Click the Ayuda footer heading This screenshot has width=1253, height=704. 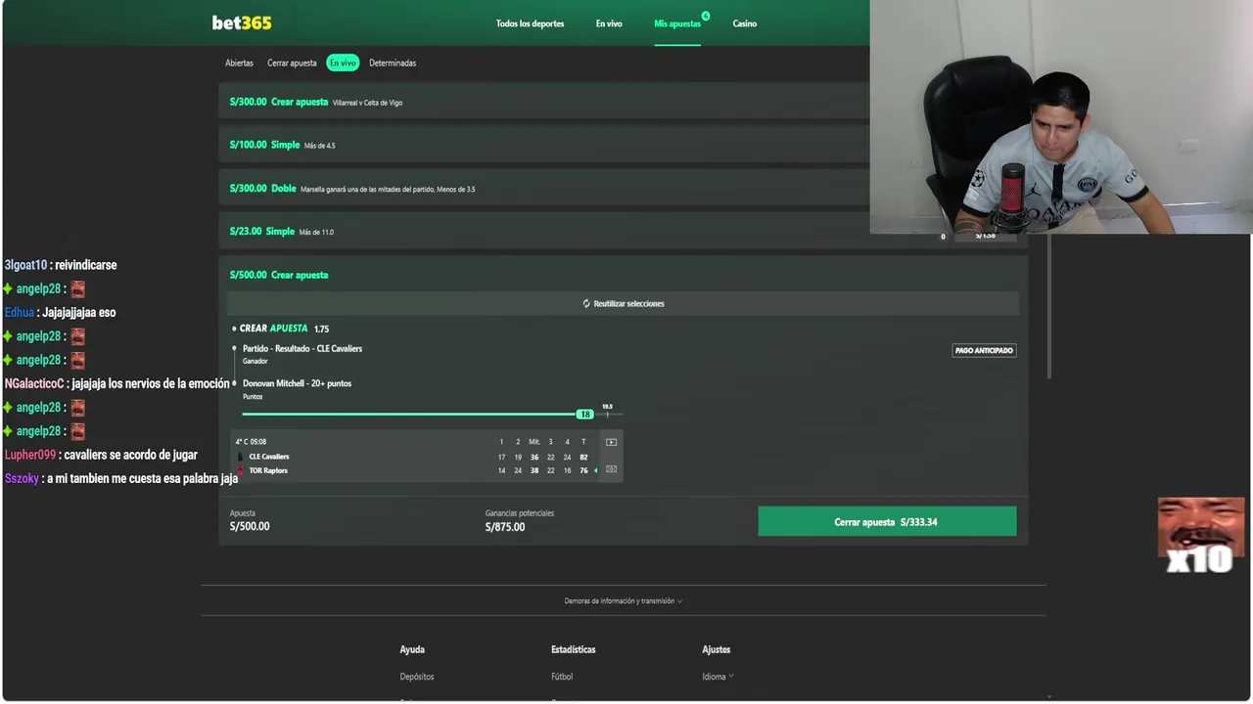[412, 649]
